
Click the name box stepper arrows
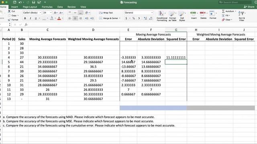click(10, 25)
